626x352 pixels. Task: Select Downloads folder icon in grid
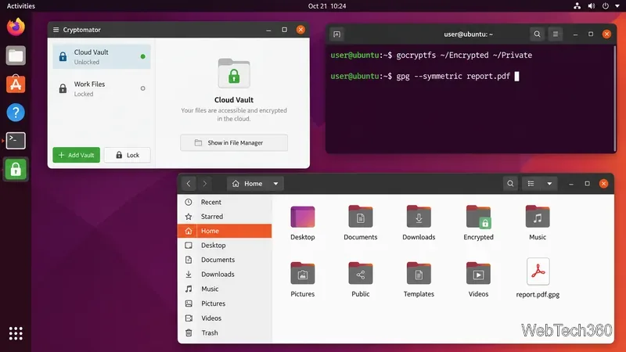pyautogui.click(x=419, y=217)
